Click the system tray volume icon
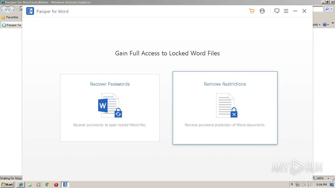The width and height of the screenshot is (335, 188). (x=304, y=185)
